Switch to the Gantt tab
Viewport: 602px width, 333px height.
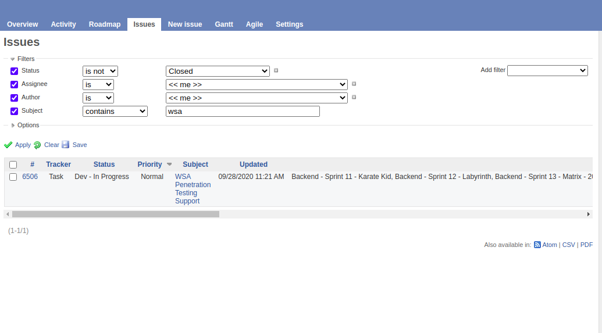(224, 24)
